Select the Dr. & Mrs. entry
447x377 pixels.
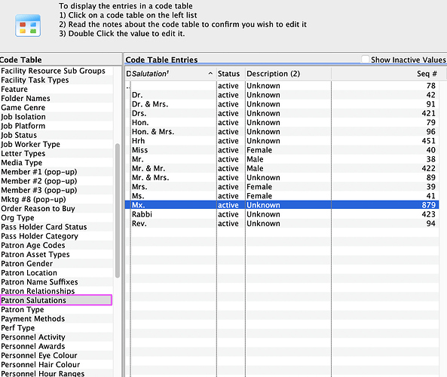(x=282, y=104)
